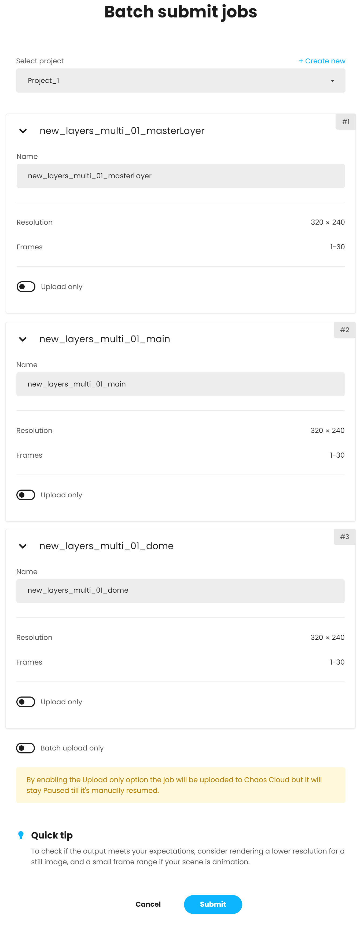Click the Quick tip lightbulb icon
Screen dimensions: 364x926
(21, 835)
